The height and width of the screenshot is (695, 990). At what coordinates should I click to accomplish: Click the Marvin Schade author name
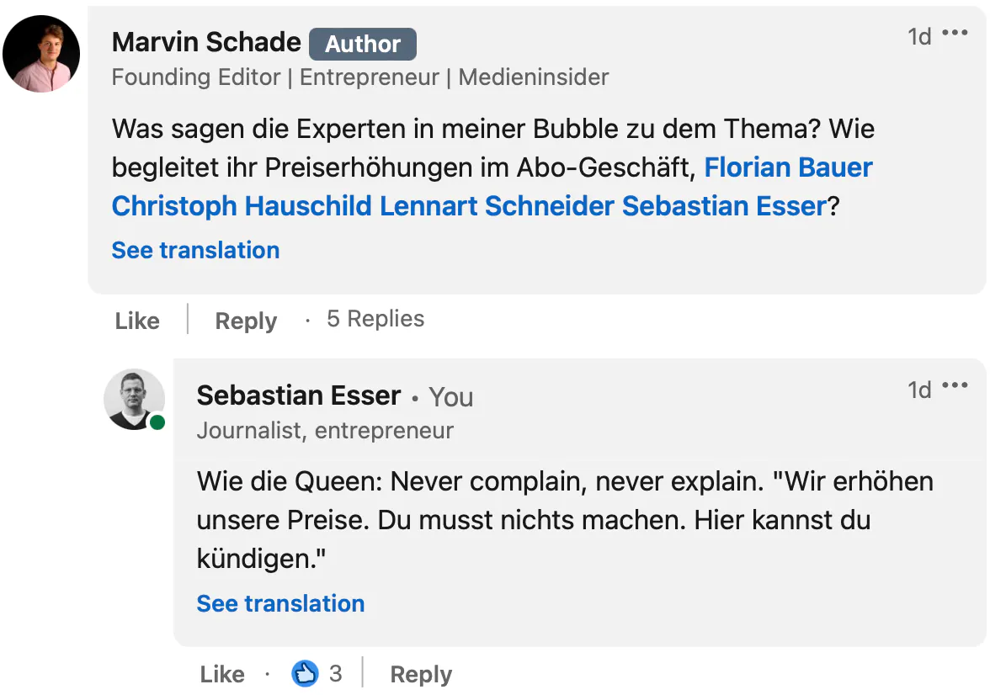pyautogui.click(x=206, y=42)
